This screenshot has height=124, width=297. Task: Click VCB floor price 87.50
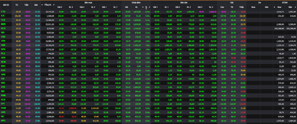(37, 100)
